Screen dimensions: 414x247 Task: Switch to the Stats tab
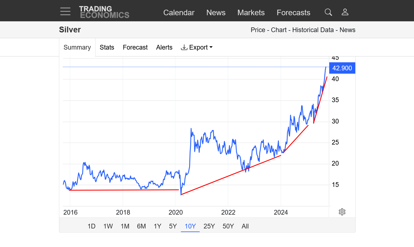pyautogui.click(x=107, y=47)
